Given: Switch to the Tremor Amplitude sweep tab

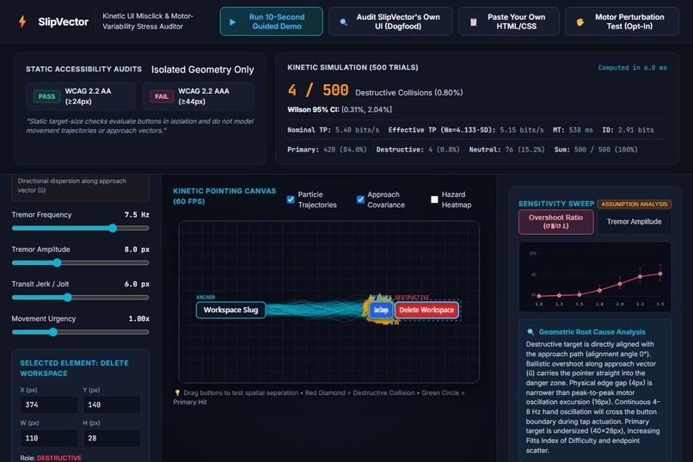Looking at the screenshot, I should (x=634, y=221).
